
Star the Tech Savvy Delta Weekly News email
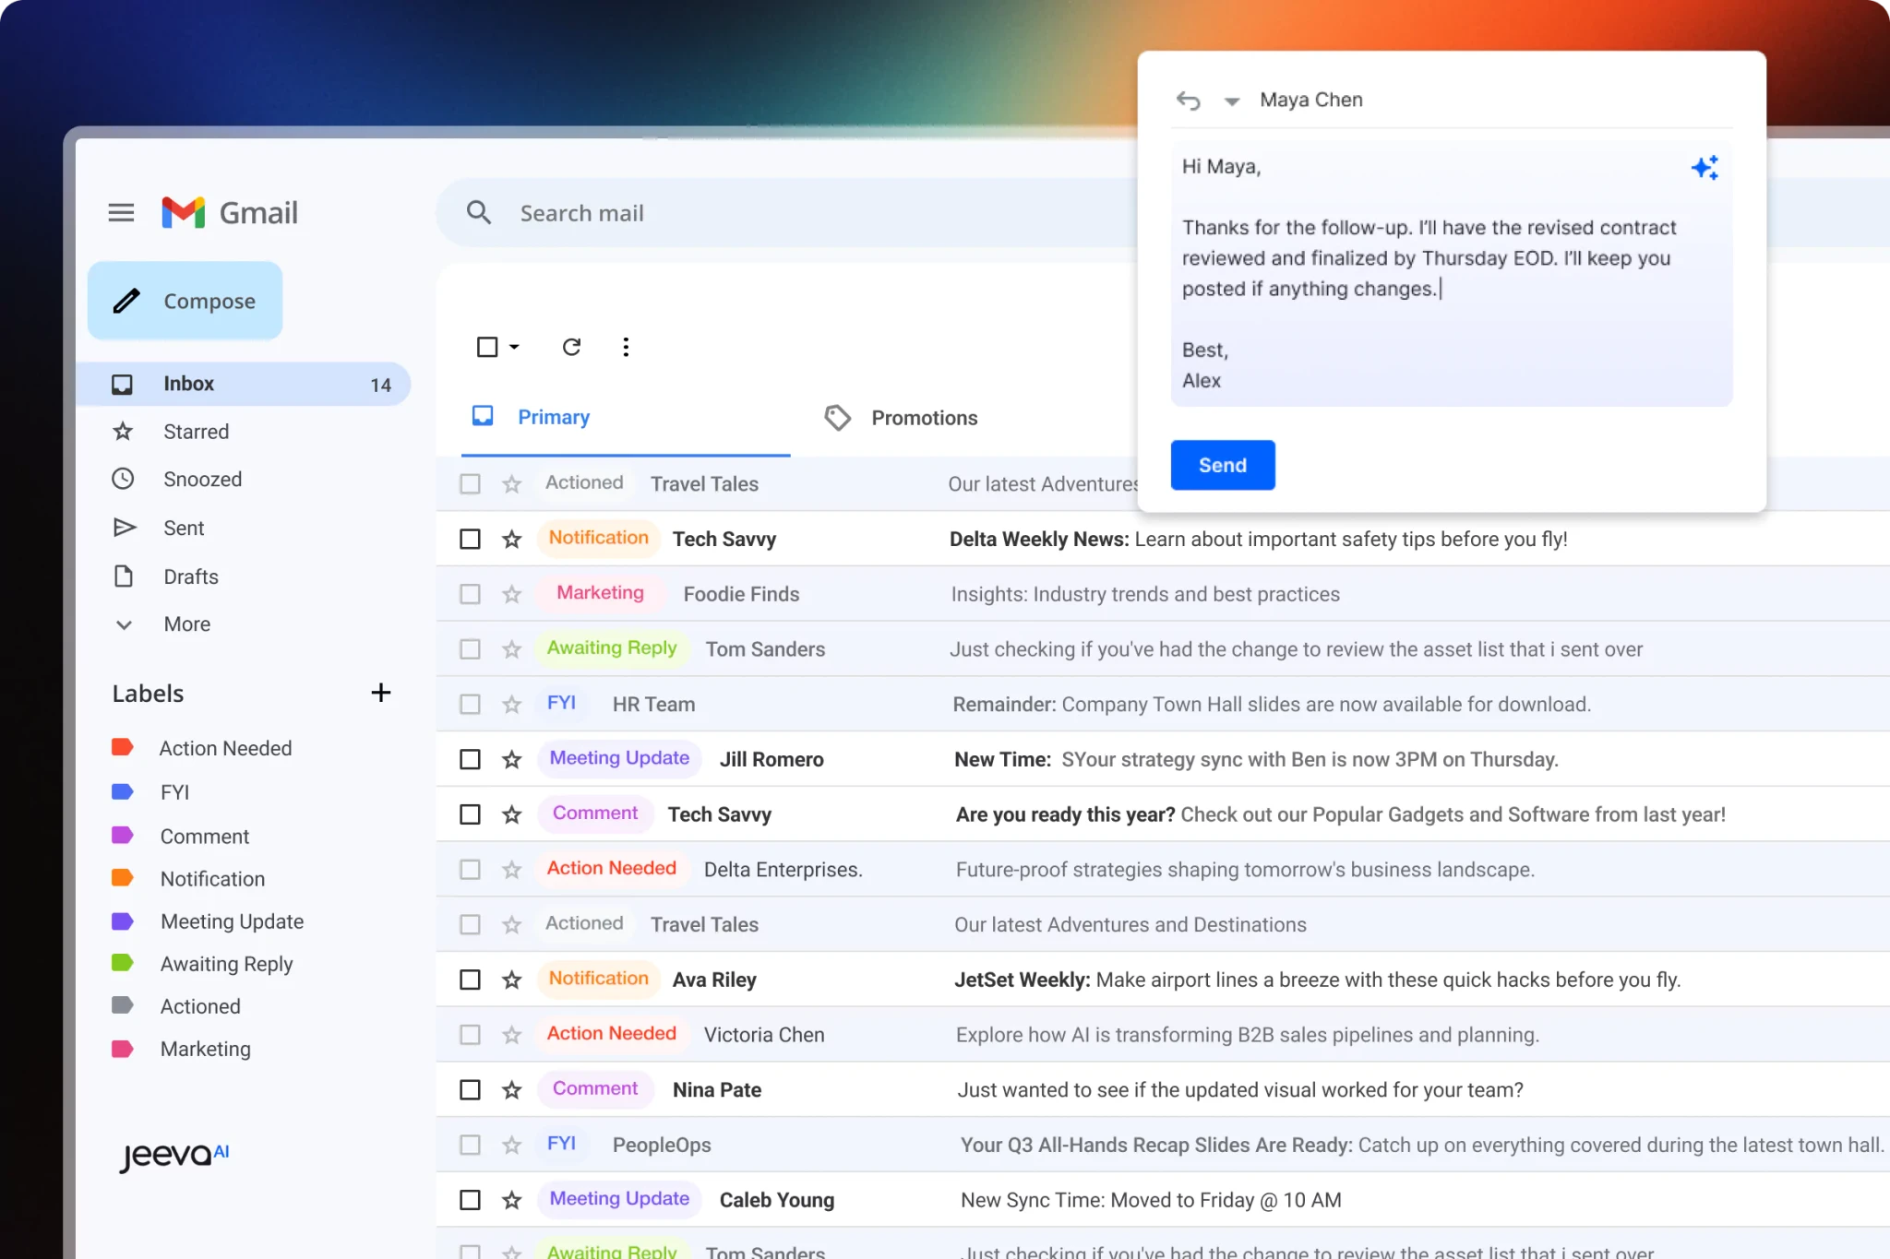click(x=512, y=539)
